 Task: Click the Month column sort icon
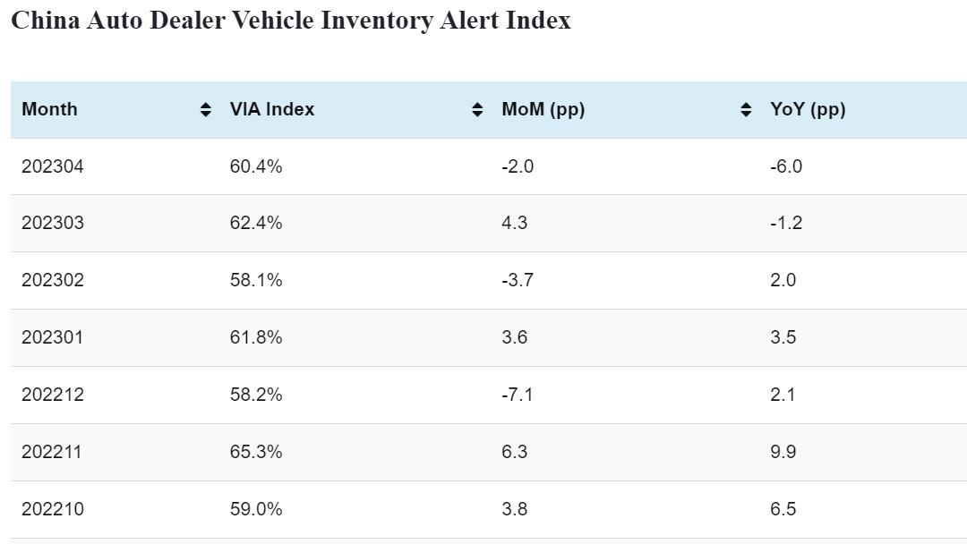(x=206, y=110)
